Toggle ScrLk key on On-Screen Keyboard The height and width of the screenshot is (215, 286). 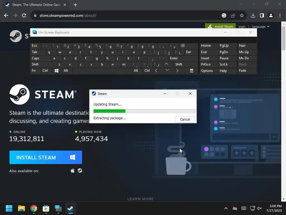pyautogui.click(x=227, y=64)
